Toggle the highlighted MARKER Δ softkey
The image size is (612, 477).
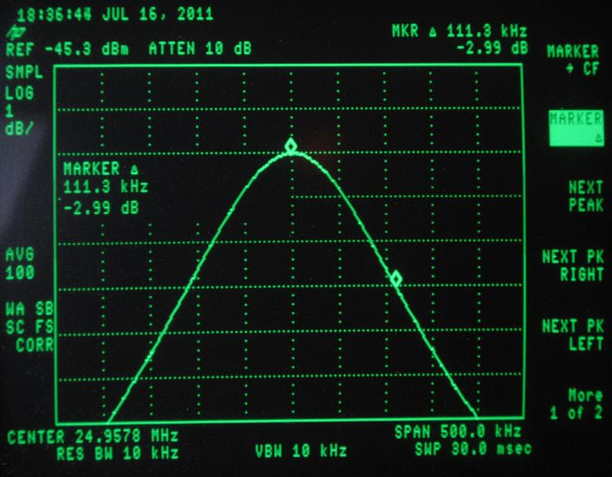pos(576,128)
